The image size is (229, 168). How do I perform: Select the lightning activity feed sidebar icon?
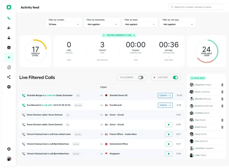[x=9, y=57]
